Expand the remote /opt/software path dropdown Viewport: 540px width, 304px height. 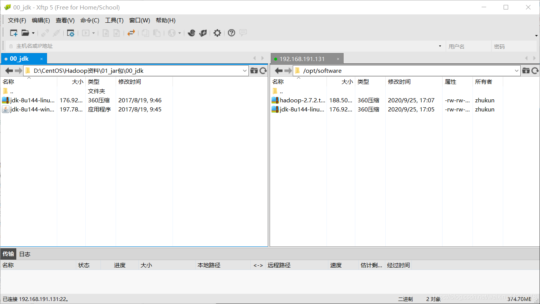tap(517, 71)
